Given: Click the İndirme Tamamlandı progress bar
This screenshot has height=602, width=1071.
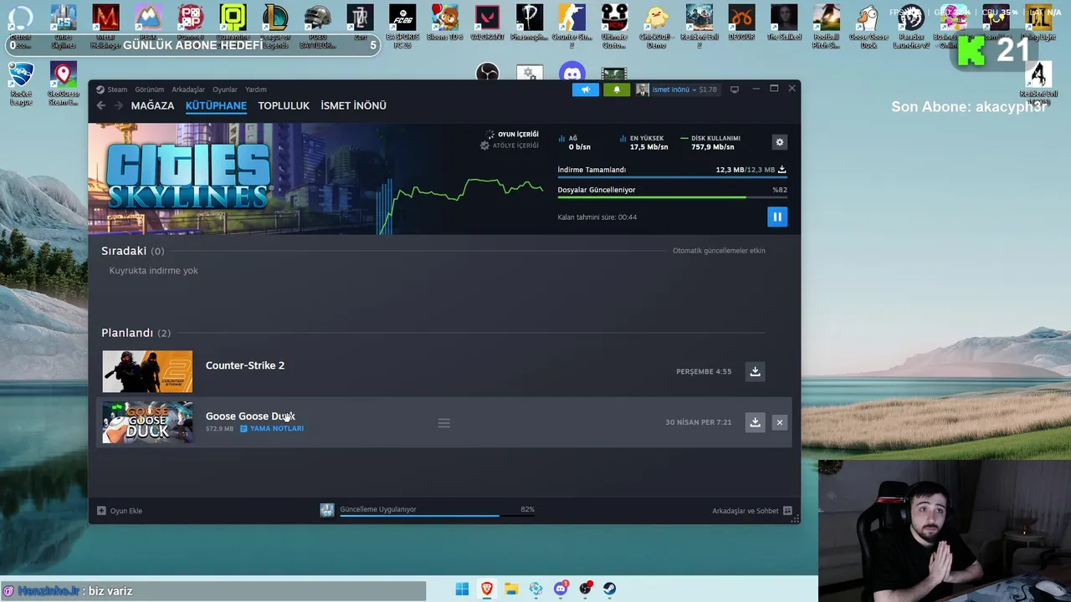Looking at the screenshot, I should click(672, 177).
